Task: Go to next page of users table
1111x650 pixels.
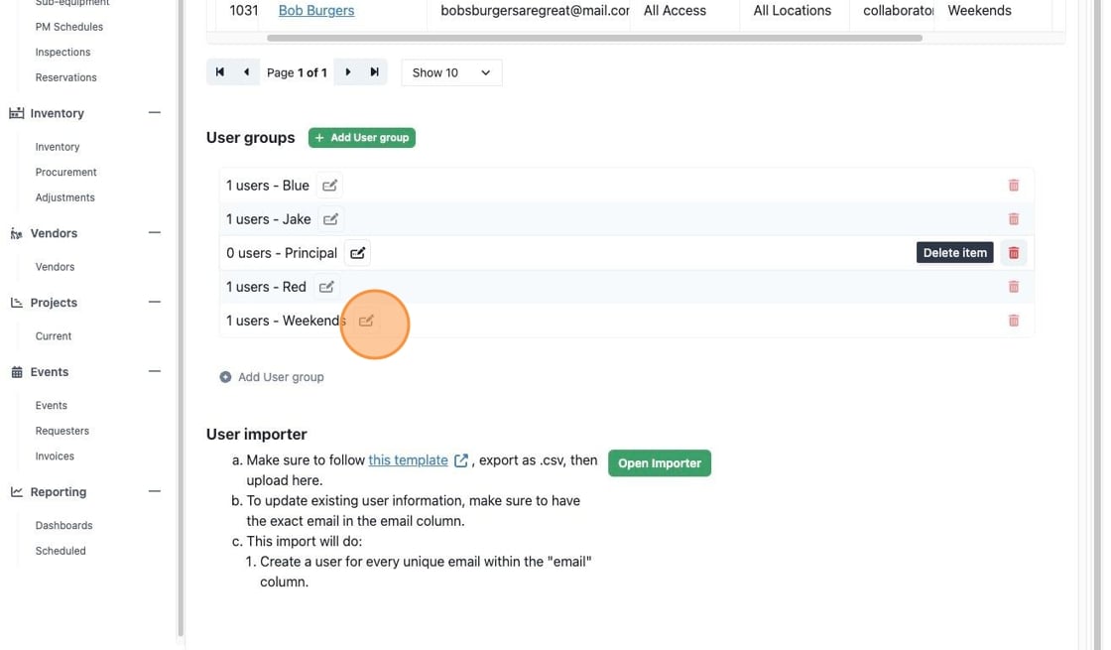Action: 347,72
